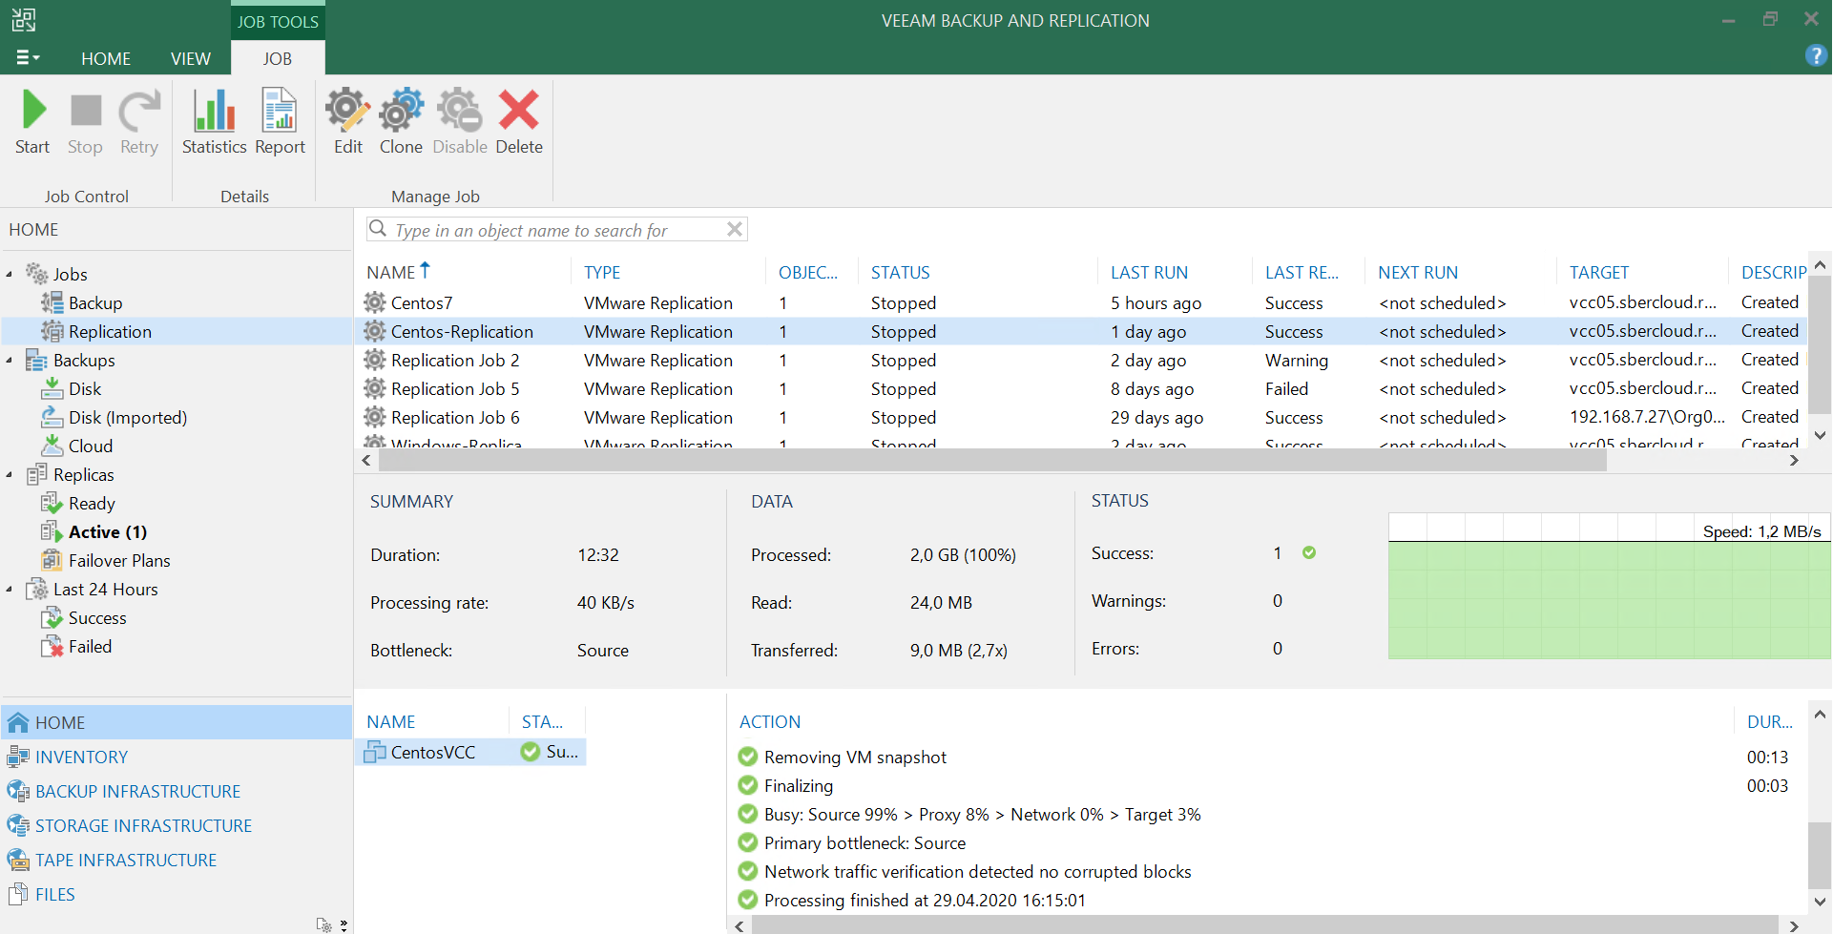The width and height of the screenshot is (1833, 934).
Task: Switch to the JOB ribbon tab
Action: [x=278, y=59]
